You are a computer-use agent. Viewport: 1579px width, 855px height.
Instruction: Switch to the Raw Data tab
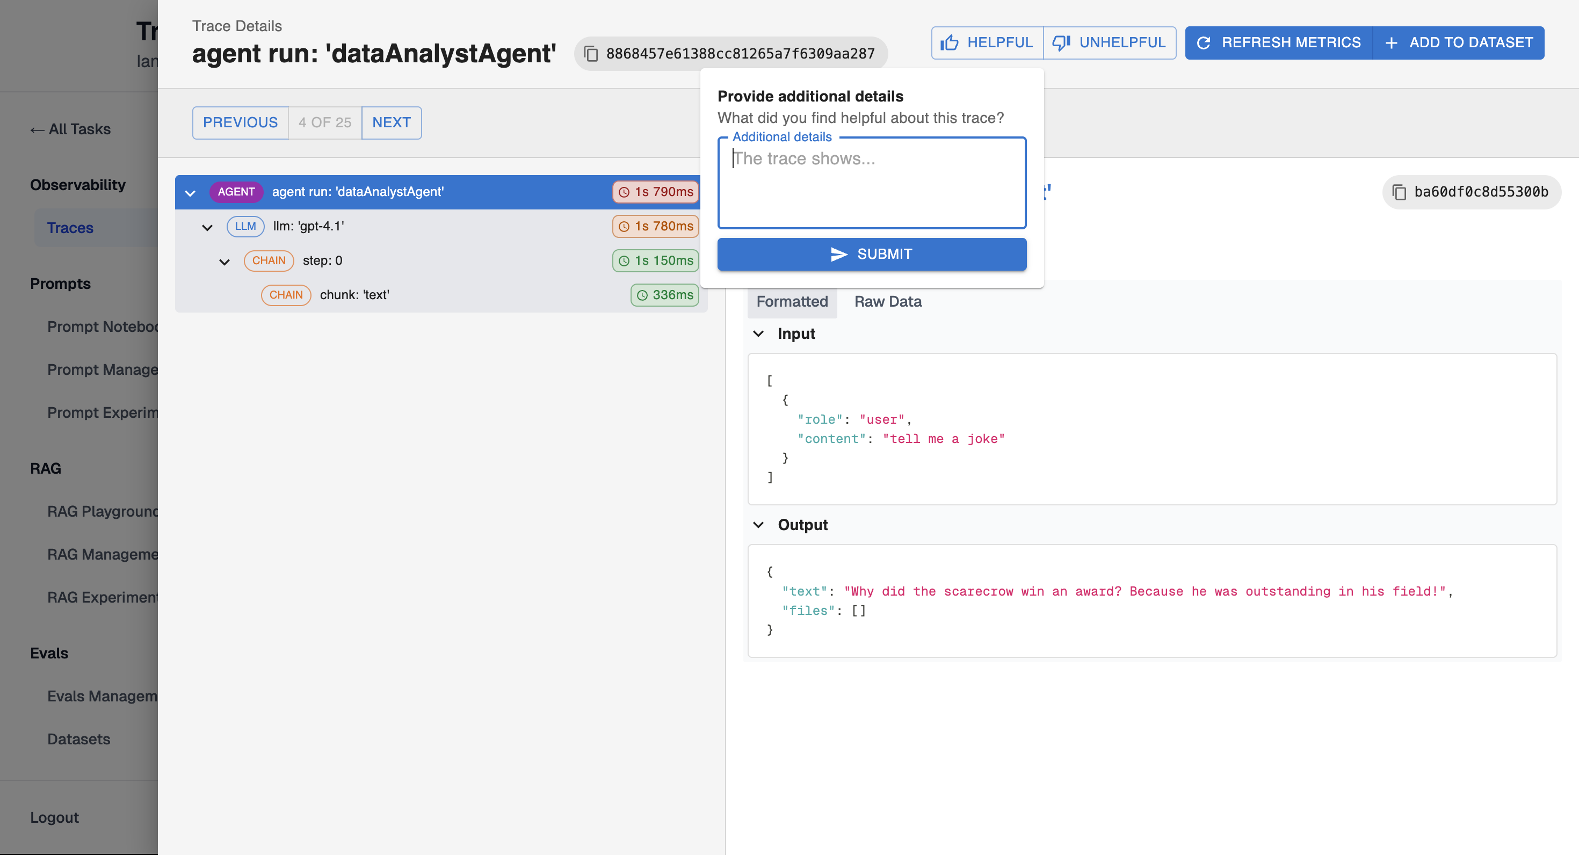pos(888,301)
